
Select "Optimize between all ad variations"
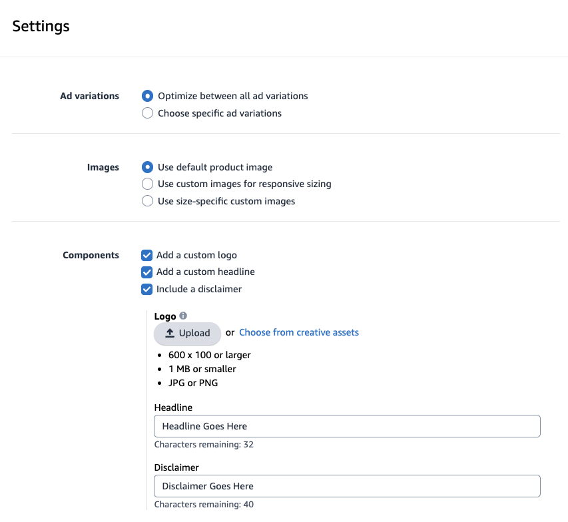click(x=147, y=96)
